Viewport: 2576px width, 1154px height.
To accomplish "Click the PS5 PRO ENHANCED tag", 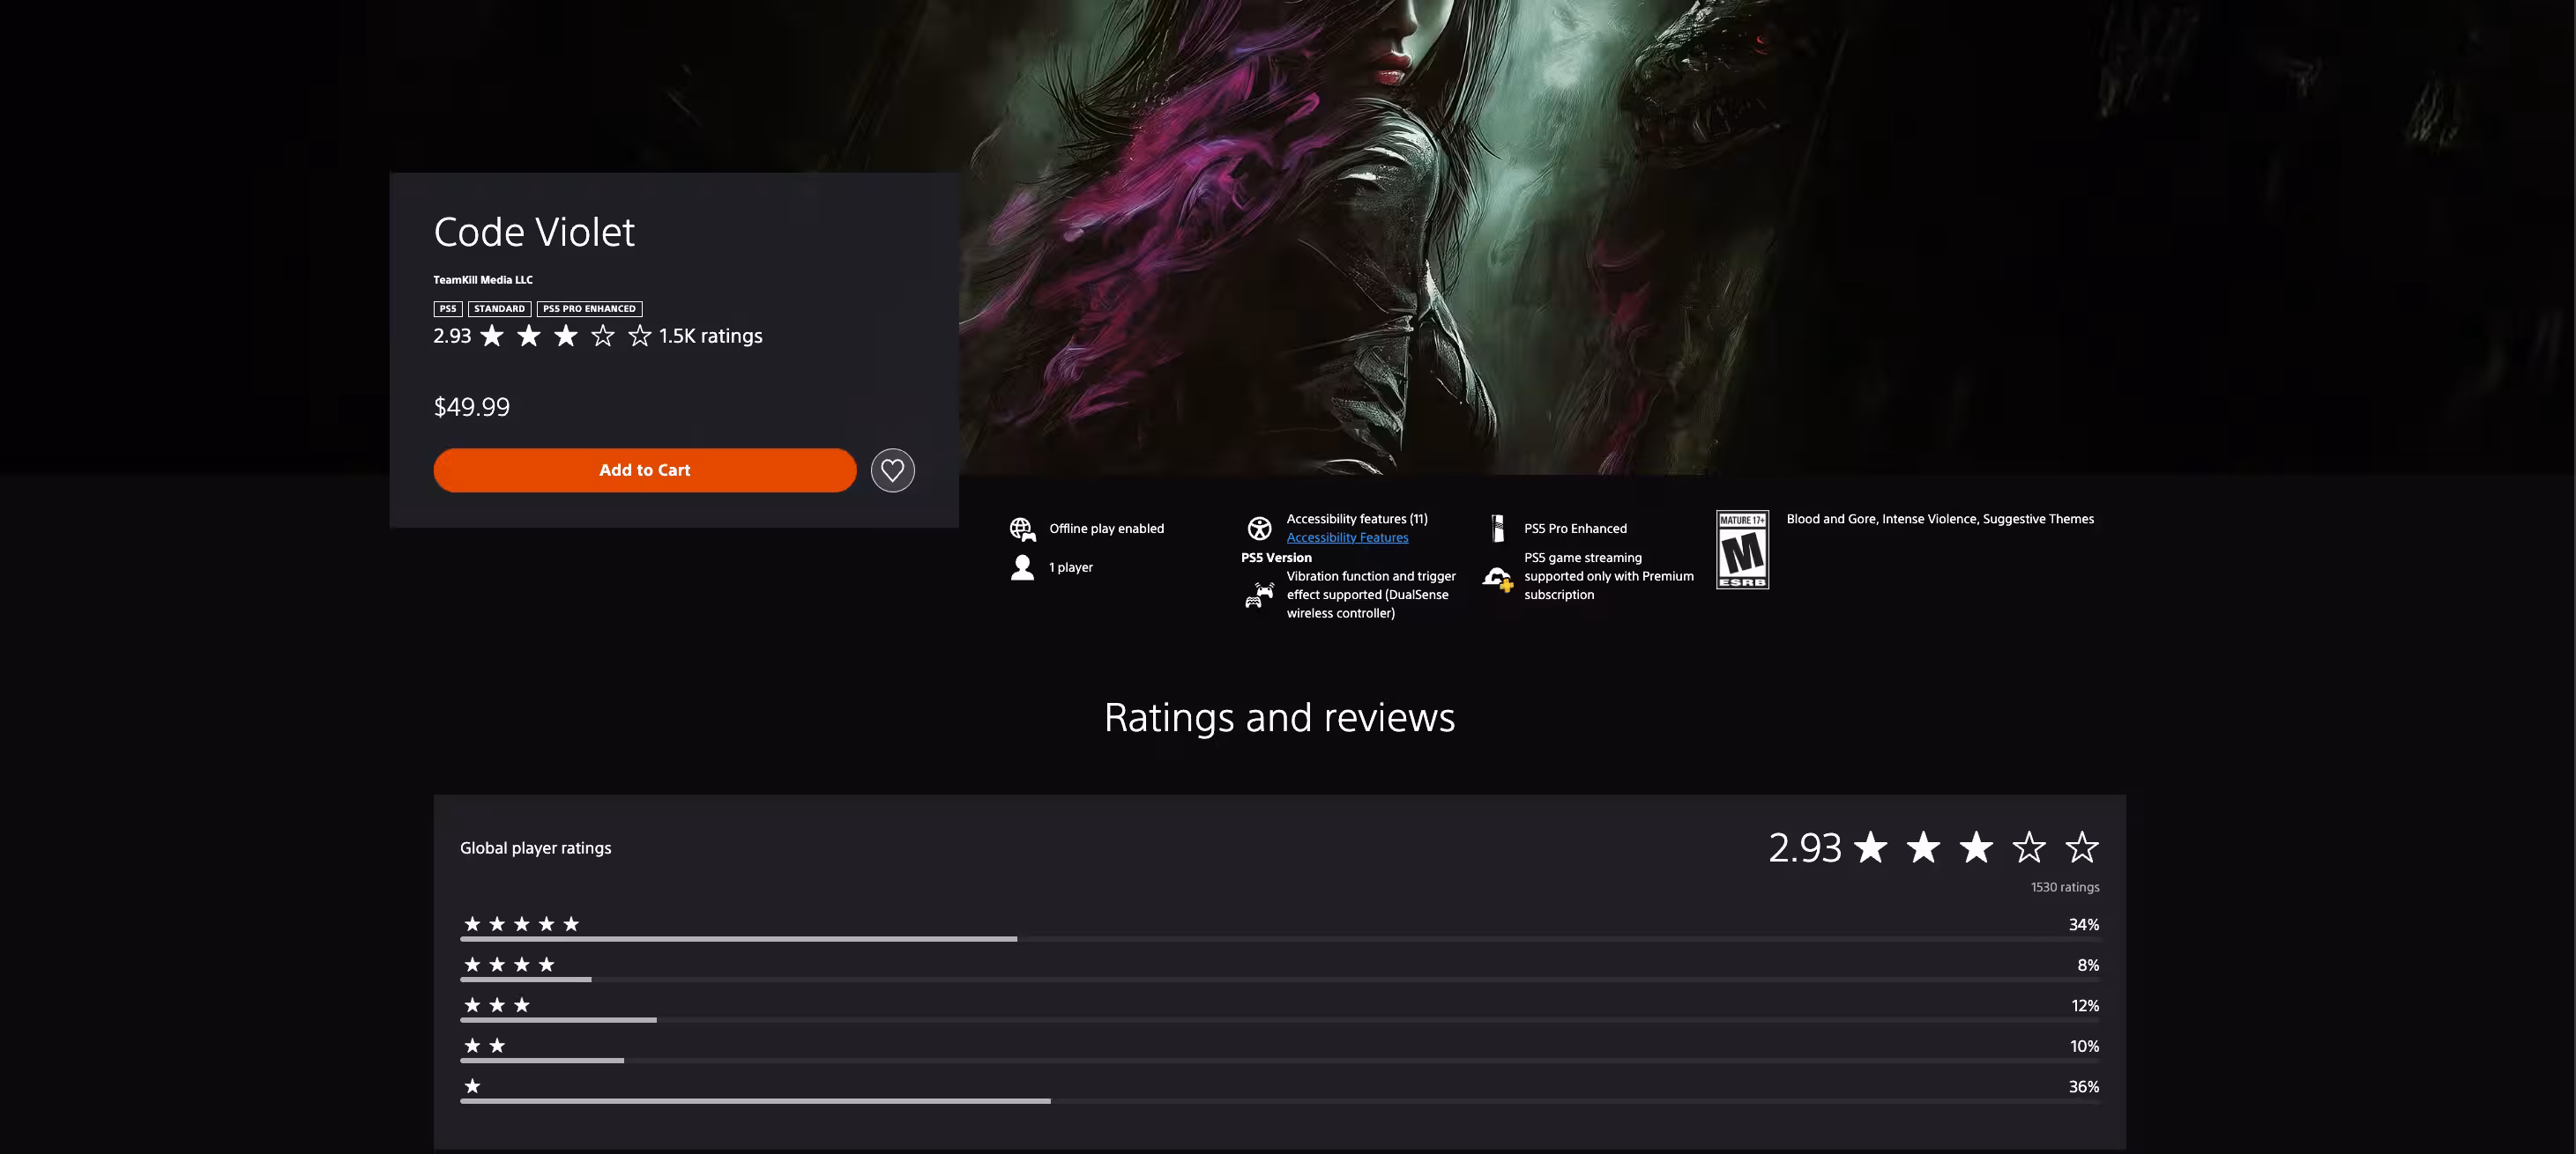I will point(589,308).
